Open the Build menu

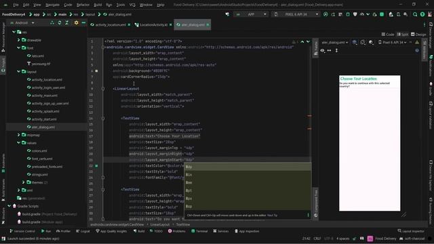click(98, 5)
